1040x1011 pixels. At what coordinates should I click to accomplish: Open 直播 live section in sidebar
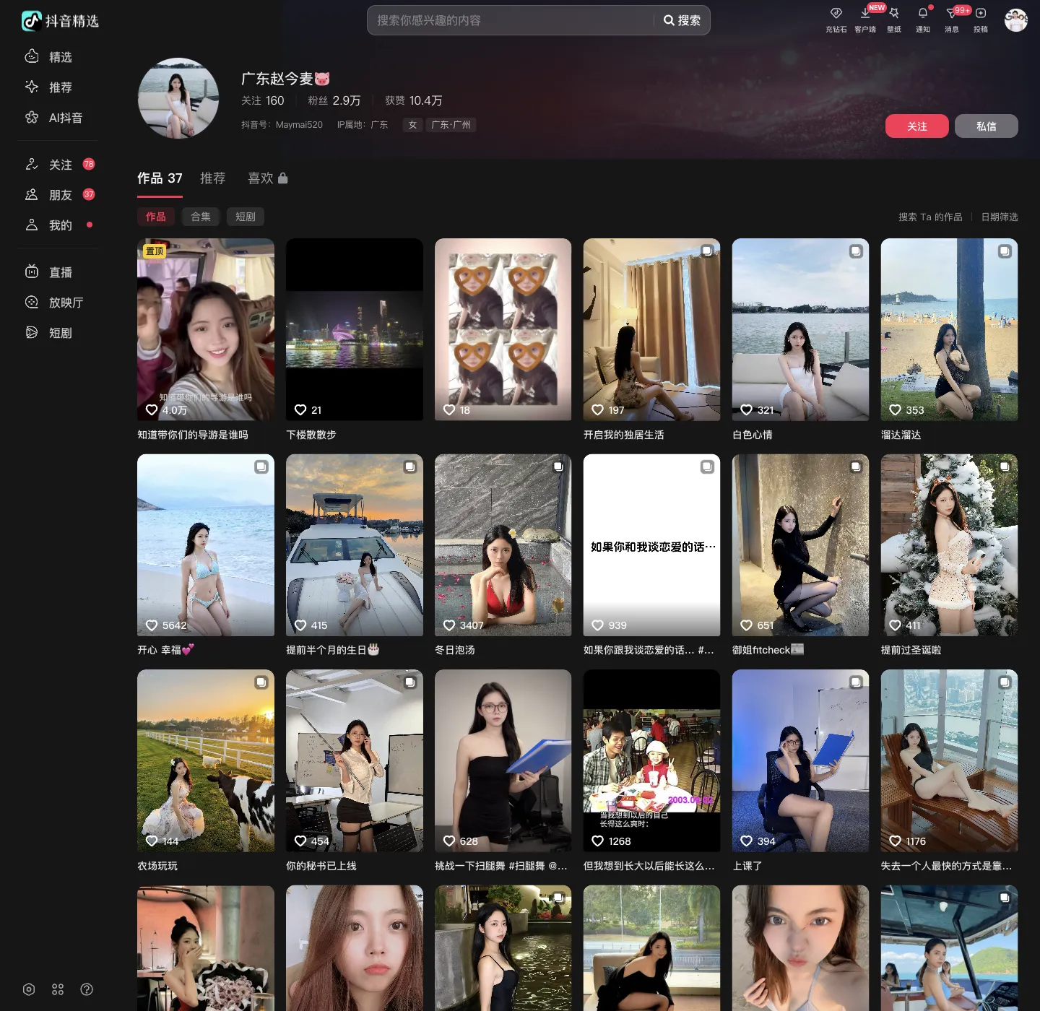[58, 272]
